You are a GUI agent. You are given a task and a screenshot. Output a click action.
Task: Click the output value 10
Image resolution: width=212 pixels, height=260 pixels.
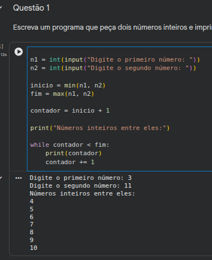tap(34, 248)
